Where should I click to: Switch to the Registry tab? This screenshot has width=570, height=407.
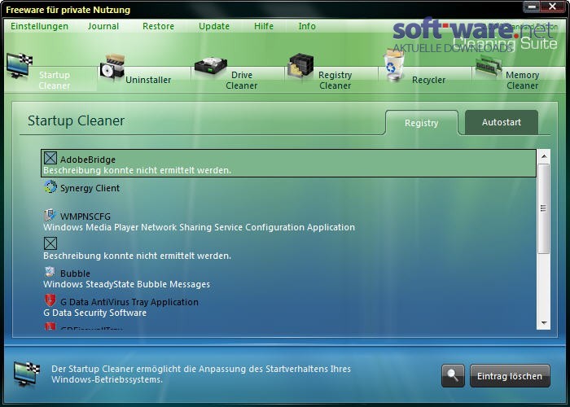click(422, 123)
